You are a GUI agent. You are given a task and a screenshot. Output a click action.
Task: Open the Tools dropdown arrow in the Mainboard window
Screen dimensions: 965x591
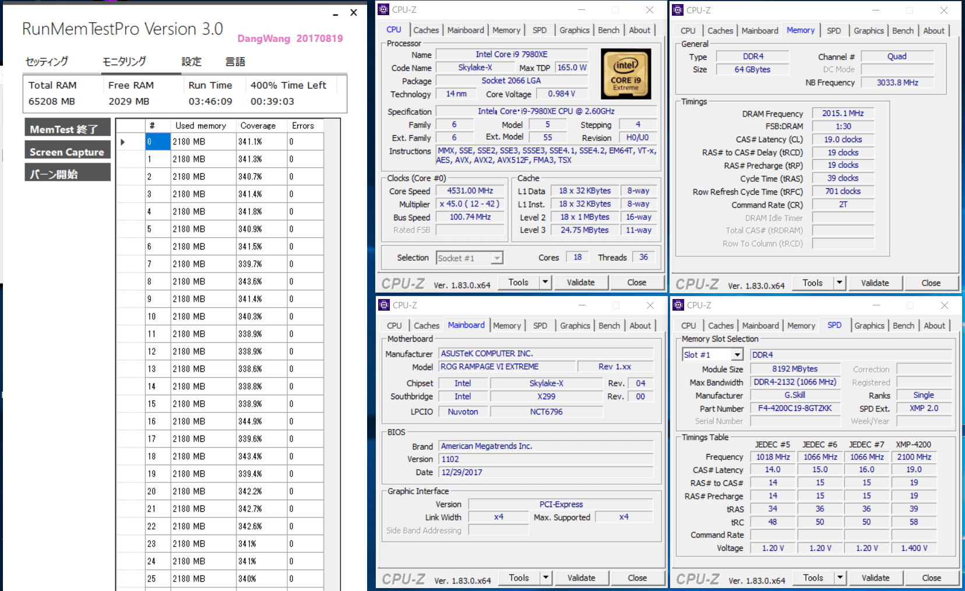(x=546, y=578)
